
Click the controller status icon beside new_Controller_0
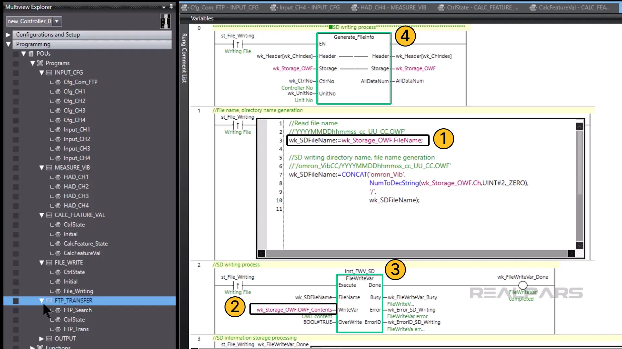165,21
